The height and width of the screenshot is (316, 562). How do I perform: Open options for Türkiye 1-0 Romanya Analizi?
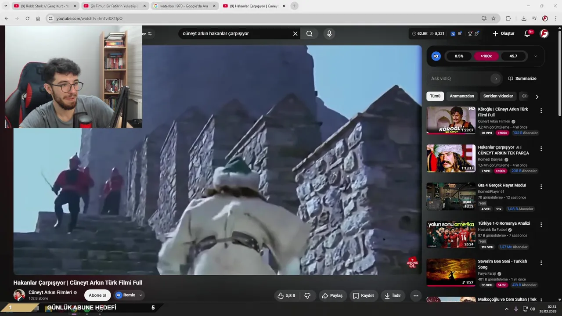point(541,225)
